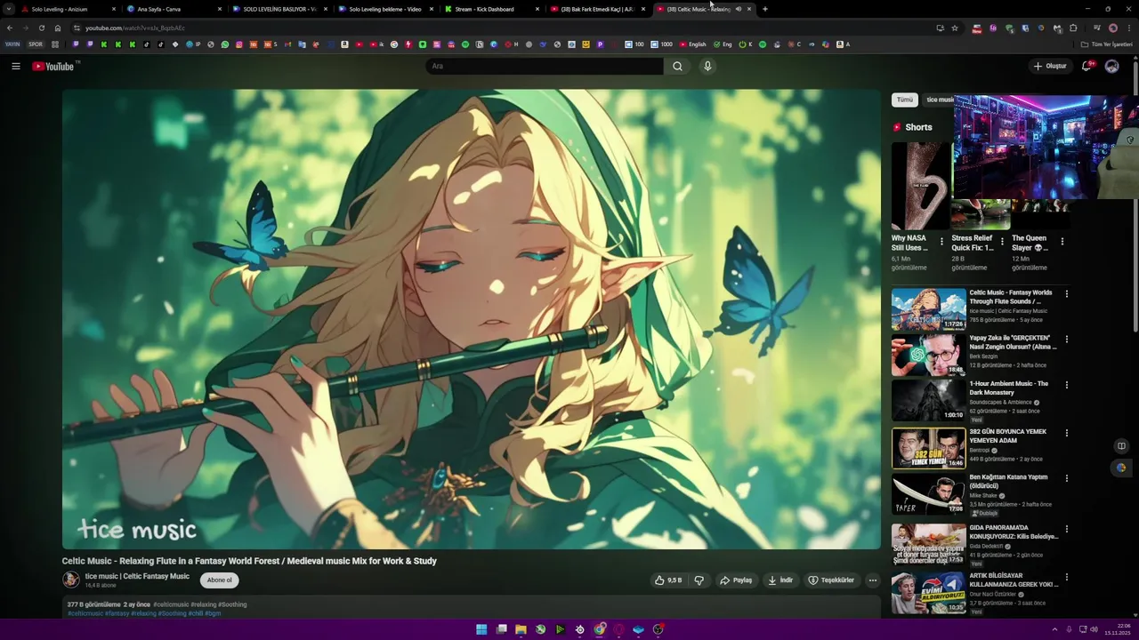The width and height of the screenshot is (1139, 640).
Task: Start voice search with microphone icon
Action: coord(707,66)
